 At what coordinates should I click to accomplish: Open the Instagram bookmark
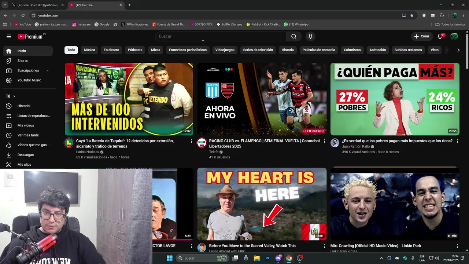coord(81,25)
